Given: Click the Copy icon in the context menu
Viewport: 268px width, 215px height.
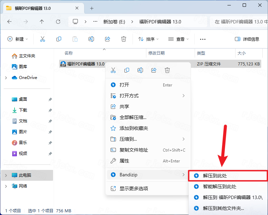Looking at the screenshot, I should 127,70.
